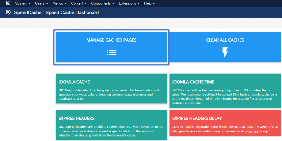Screen dimensions: 282x141
Task: Select the red Expires Headers Delay card
Action: pyautogui.click(x=225, y=123)
